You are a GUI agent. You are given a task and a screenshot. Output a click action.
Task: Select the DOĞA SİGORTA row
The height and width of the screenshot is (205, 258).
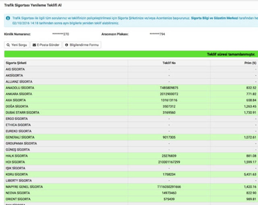click(131, 106)
